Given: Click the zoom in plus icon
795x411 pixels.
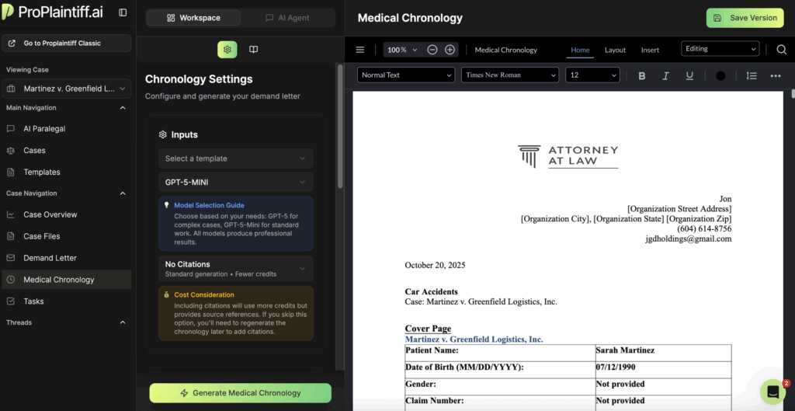Looking at the screenshot, I should click(450, 50).
